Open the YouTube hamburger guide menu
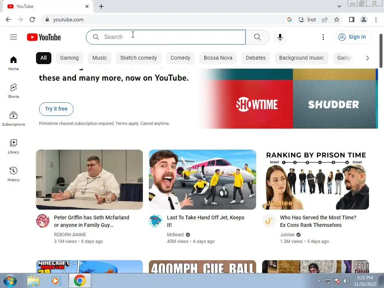Screen dimensions: 384x288 click(x=13, y=37)
